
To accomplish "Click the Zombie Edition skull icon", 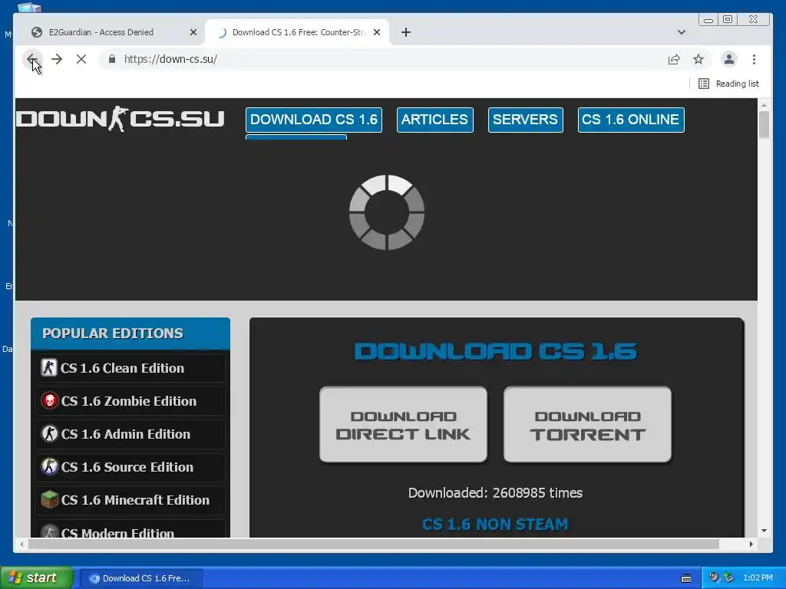I will point(49,400).
